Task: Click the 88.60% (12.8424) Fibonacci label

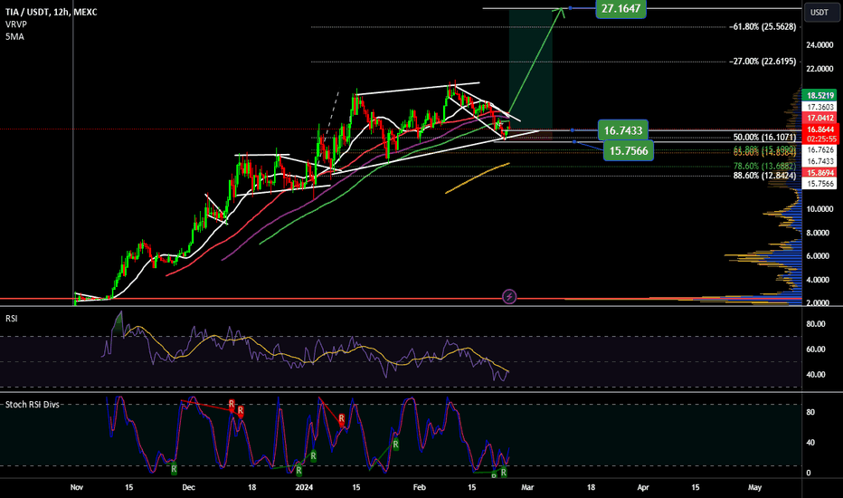Action: click(764, 176)
